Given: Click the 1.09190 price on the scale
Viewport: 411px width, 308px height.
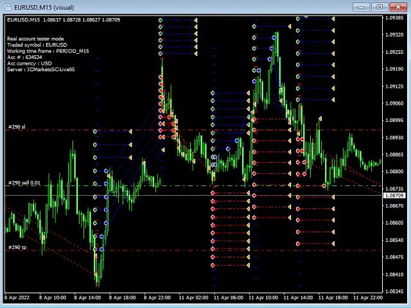Looking at the screenshot, I should tap(394, 69).
